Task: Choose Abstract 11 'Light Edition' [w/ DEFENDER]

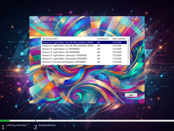Action: [x=84, y=49]
